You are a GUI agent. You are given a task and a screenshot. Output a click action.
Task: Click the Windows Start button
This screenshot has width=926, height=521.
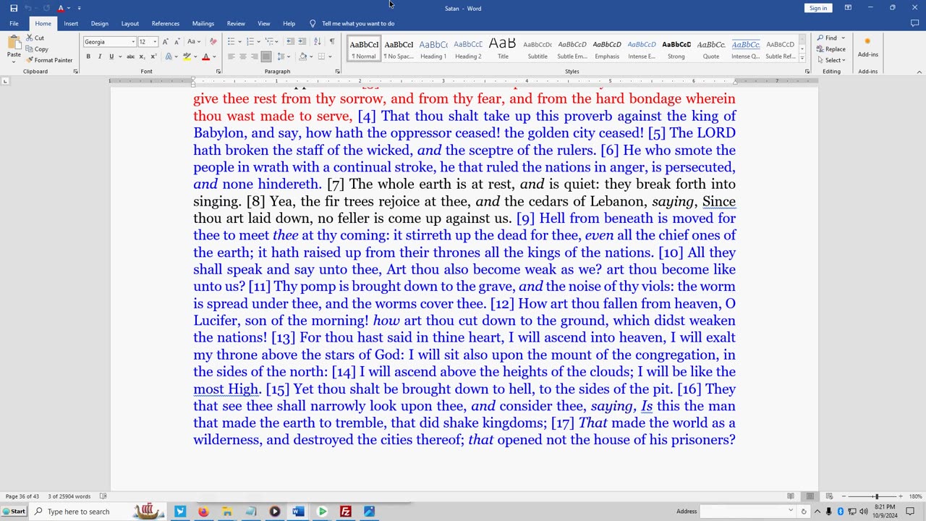click(14, 512)
